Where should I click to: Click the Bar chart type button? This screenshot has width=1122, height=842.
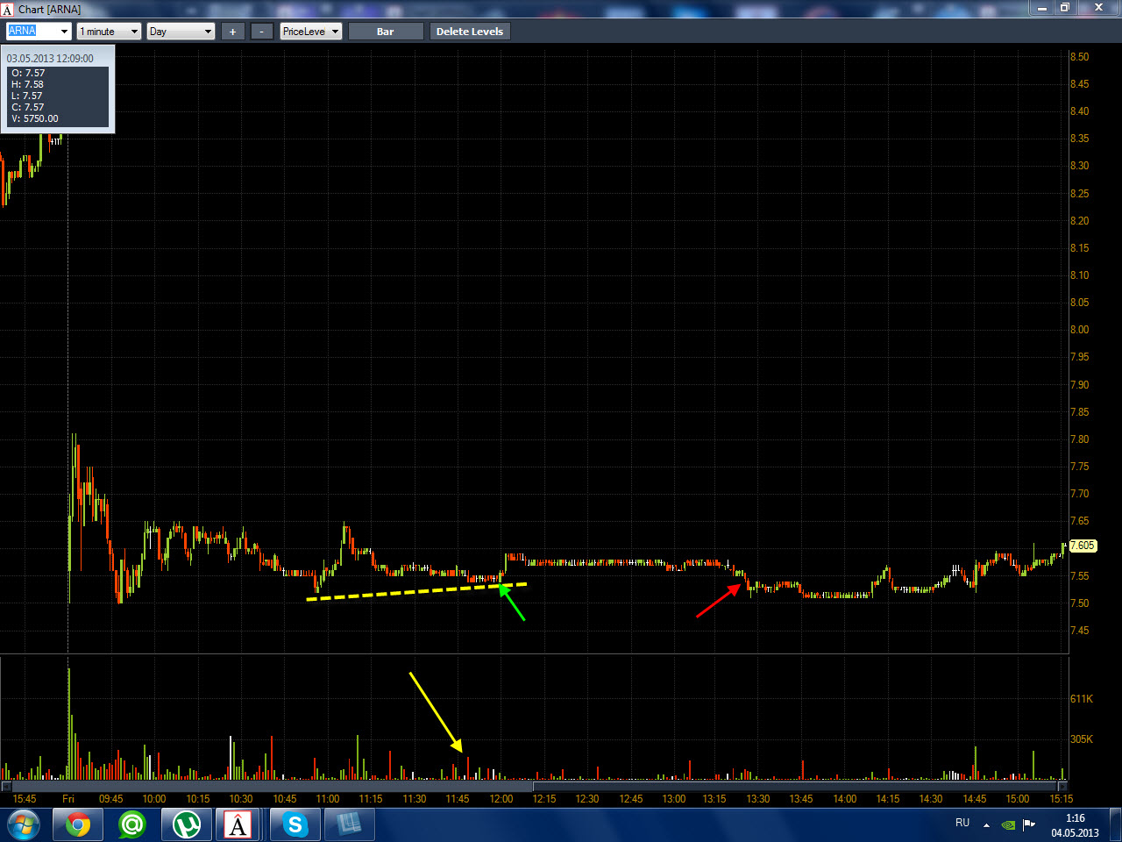tap(386, 32)
